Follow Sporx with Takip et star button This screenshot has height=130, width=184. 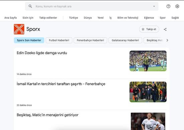149,29
